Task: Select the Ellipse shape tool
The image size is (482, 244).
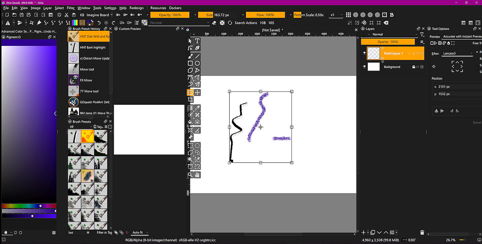Action: 197,63
